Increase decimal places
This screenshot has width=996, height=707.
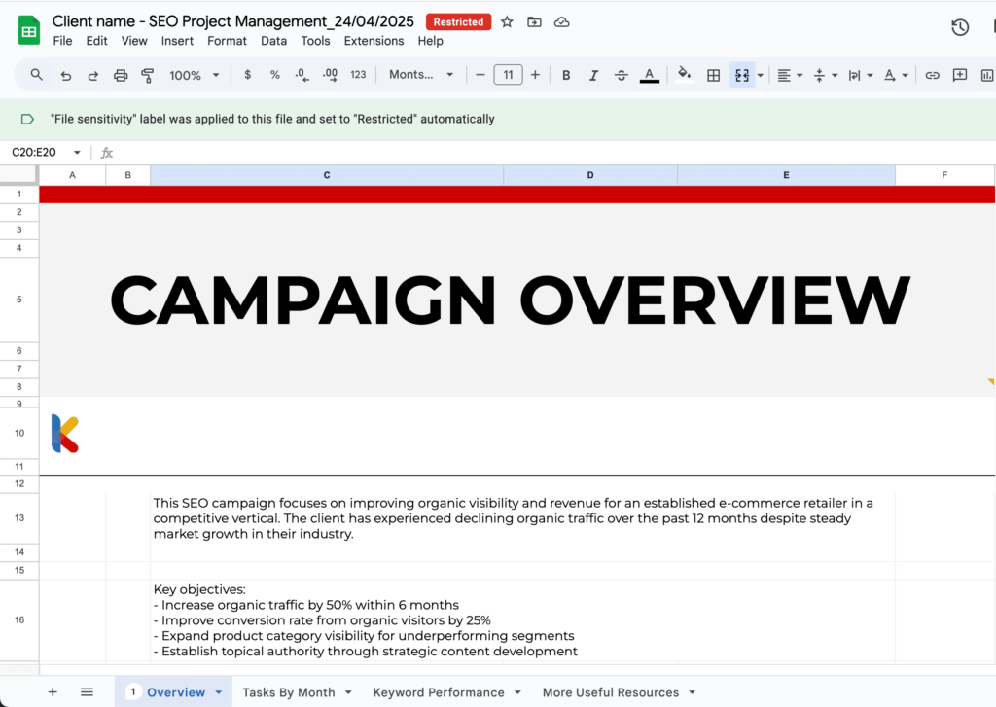point(330,75)
